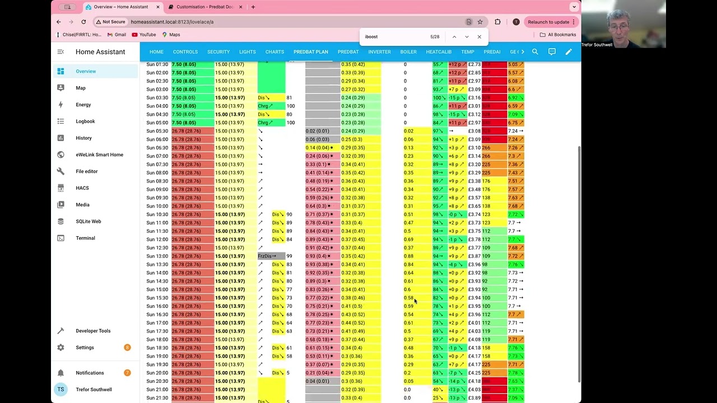717x403 pixels.
Task: Toggle the Home Assistant sidebar menu icon
Action: tap(60, 52)
